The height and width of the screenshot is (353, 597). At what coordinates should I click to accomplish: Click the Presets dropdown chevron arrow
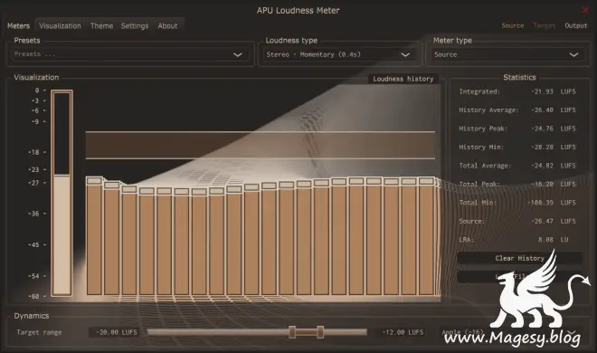pos(238,55)
